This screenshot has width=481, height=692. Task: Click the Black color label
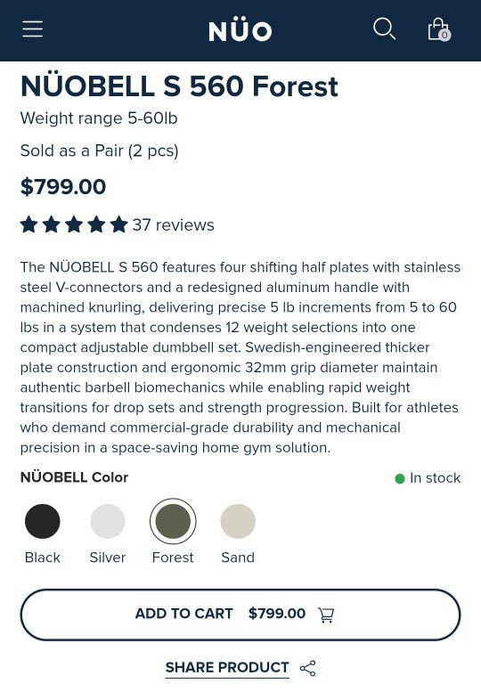(43, 558)
